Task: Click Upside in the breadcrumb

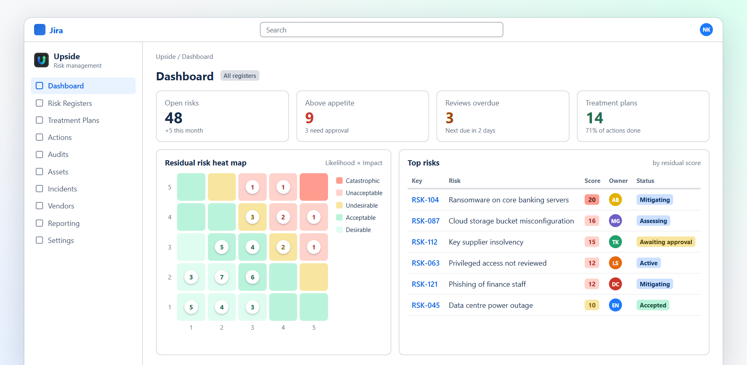Action: point(166,56)
